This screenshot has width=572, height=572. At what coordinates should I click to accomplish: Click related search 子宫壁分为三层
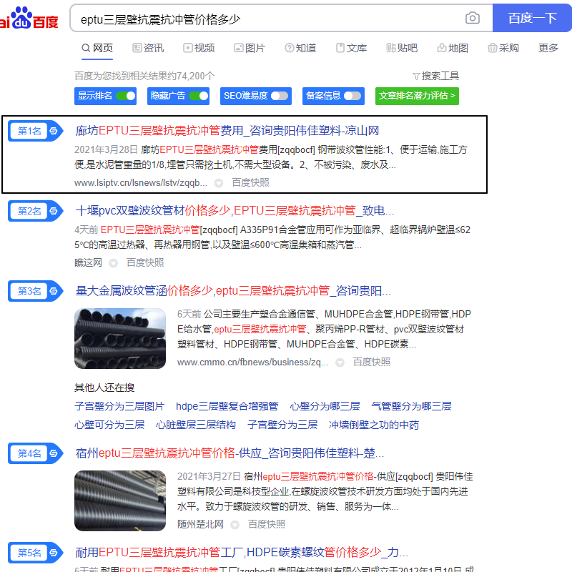282,425
